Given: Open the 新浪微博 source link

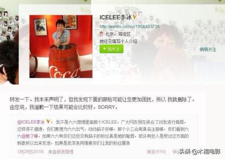Looking at the screenshot, I should 65,152.
